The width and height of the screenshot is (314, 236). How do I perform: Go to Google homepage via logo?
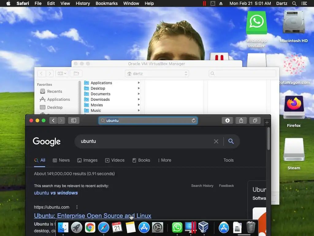tap(47, 141)
